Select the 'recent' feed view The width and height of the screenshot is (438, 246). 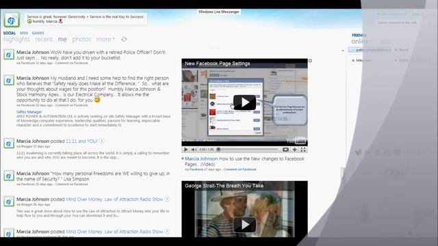coord(44,40)
